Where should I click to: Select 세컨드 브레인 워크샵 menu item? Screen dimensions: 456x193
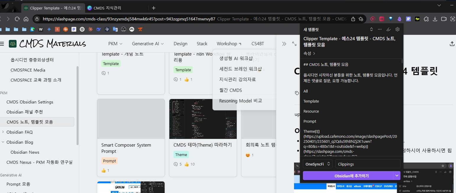pyautogui.click(x=241, y=69)
